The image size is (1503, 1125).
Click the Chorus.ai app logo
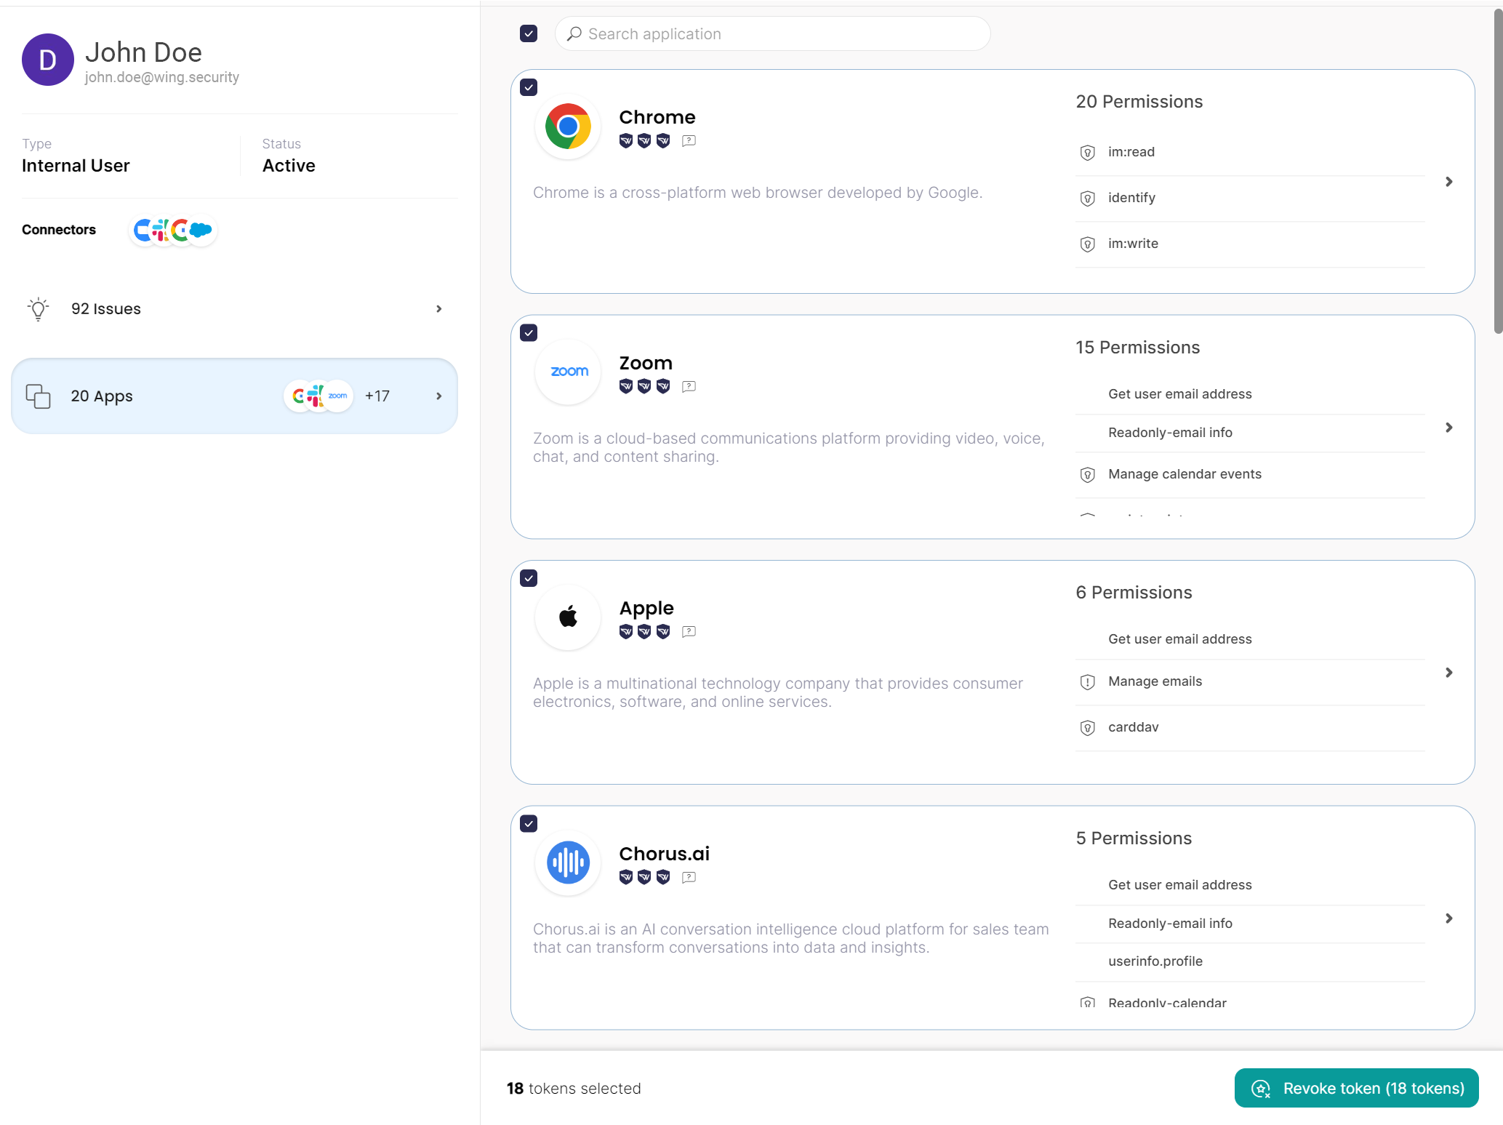[x=568, y=862]
